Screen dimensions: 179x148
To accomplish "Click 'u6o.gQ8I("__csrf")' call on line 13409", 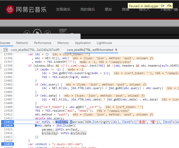I will click(x=84, y=107).
